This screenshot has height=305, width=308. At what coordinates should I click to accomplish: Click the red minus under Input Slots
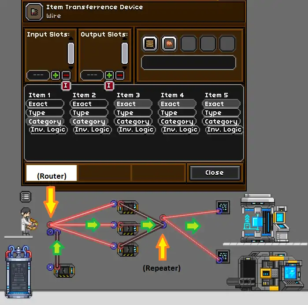tap(66, 75)
